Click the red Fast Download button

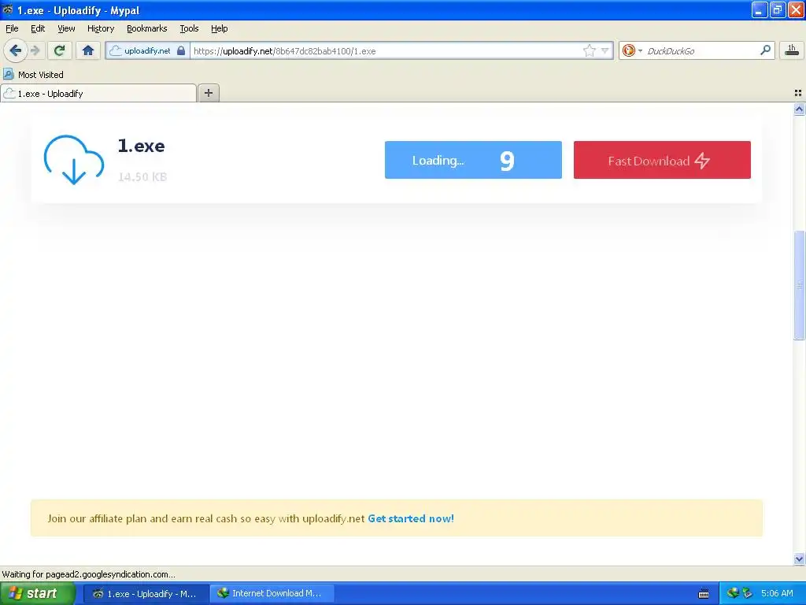662,160
